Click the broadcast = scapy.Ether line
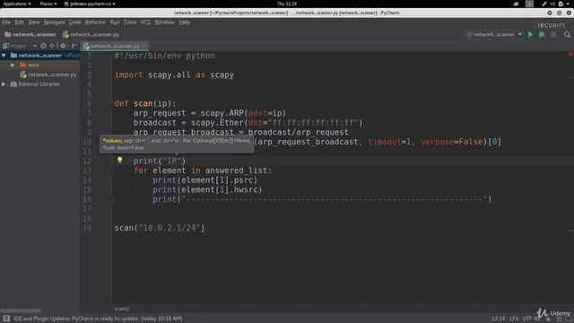This screenshot has width=574, height=323. tap(248, 123)
